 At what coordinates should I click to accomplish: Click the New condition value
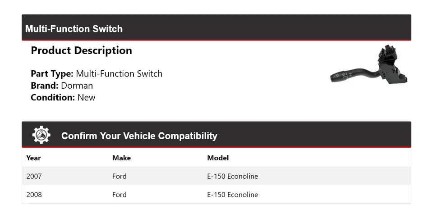point(87,97)
